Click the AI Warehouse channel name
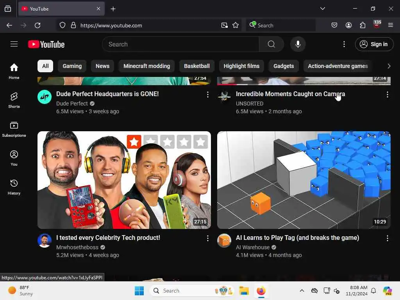 (x=253, y=247)
